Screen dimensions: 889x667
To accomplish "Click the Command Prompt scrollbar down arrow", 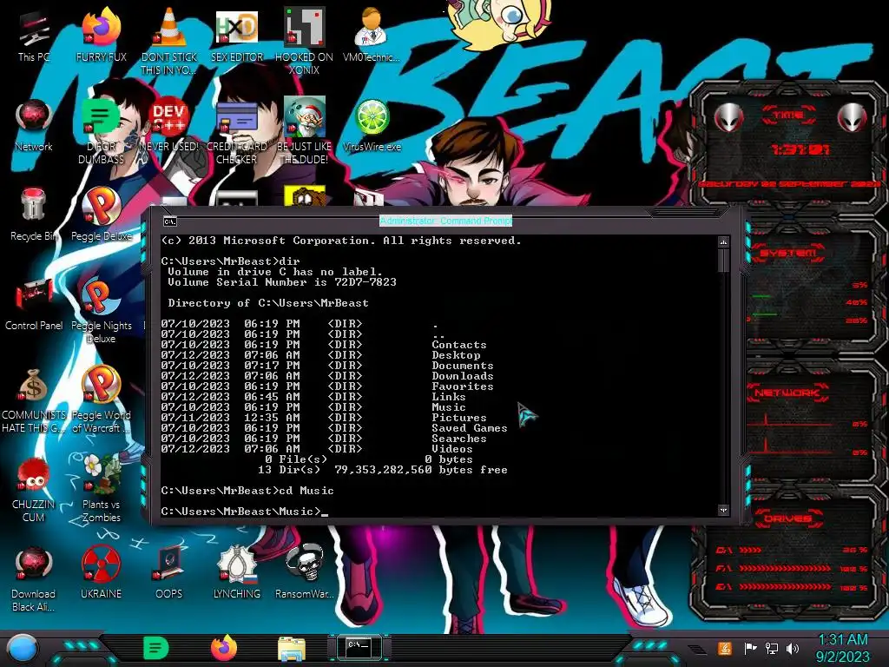I will point(723,510).
